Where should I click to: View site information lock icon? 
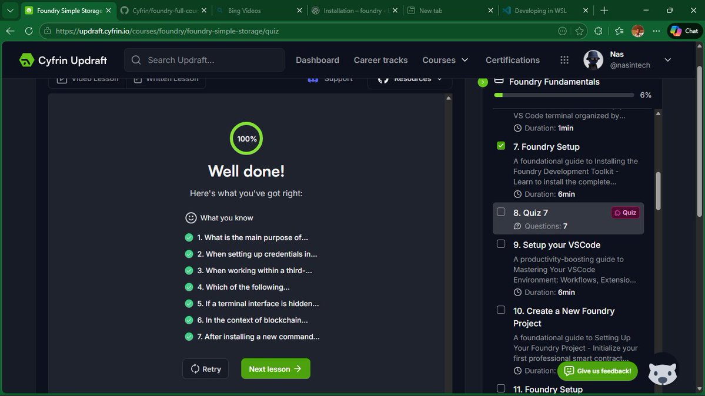[48, 31]
